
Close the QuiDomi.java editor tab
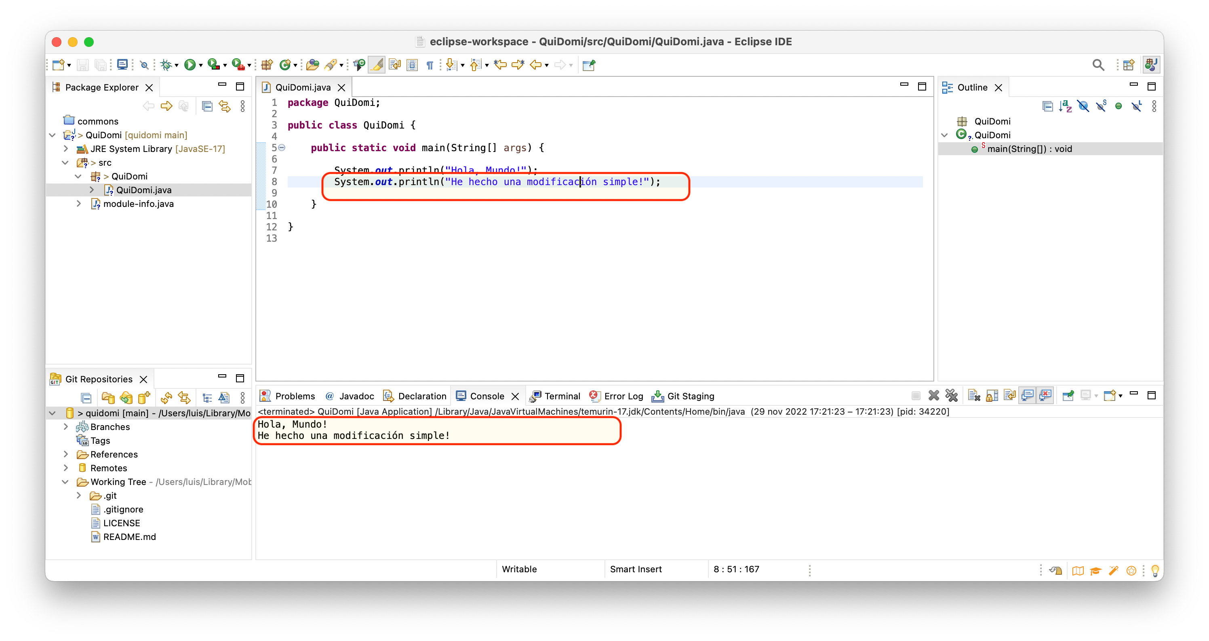point(342,88)
